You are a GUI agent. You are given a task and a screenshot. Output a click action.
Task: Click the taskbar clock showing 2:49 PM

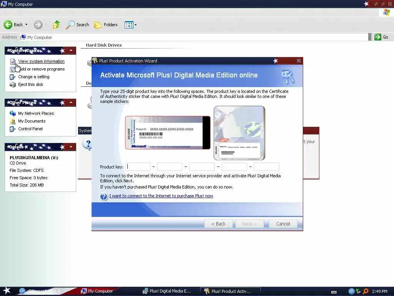(379, 291)
